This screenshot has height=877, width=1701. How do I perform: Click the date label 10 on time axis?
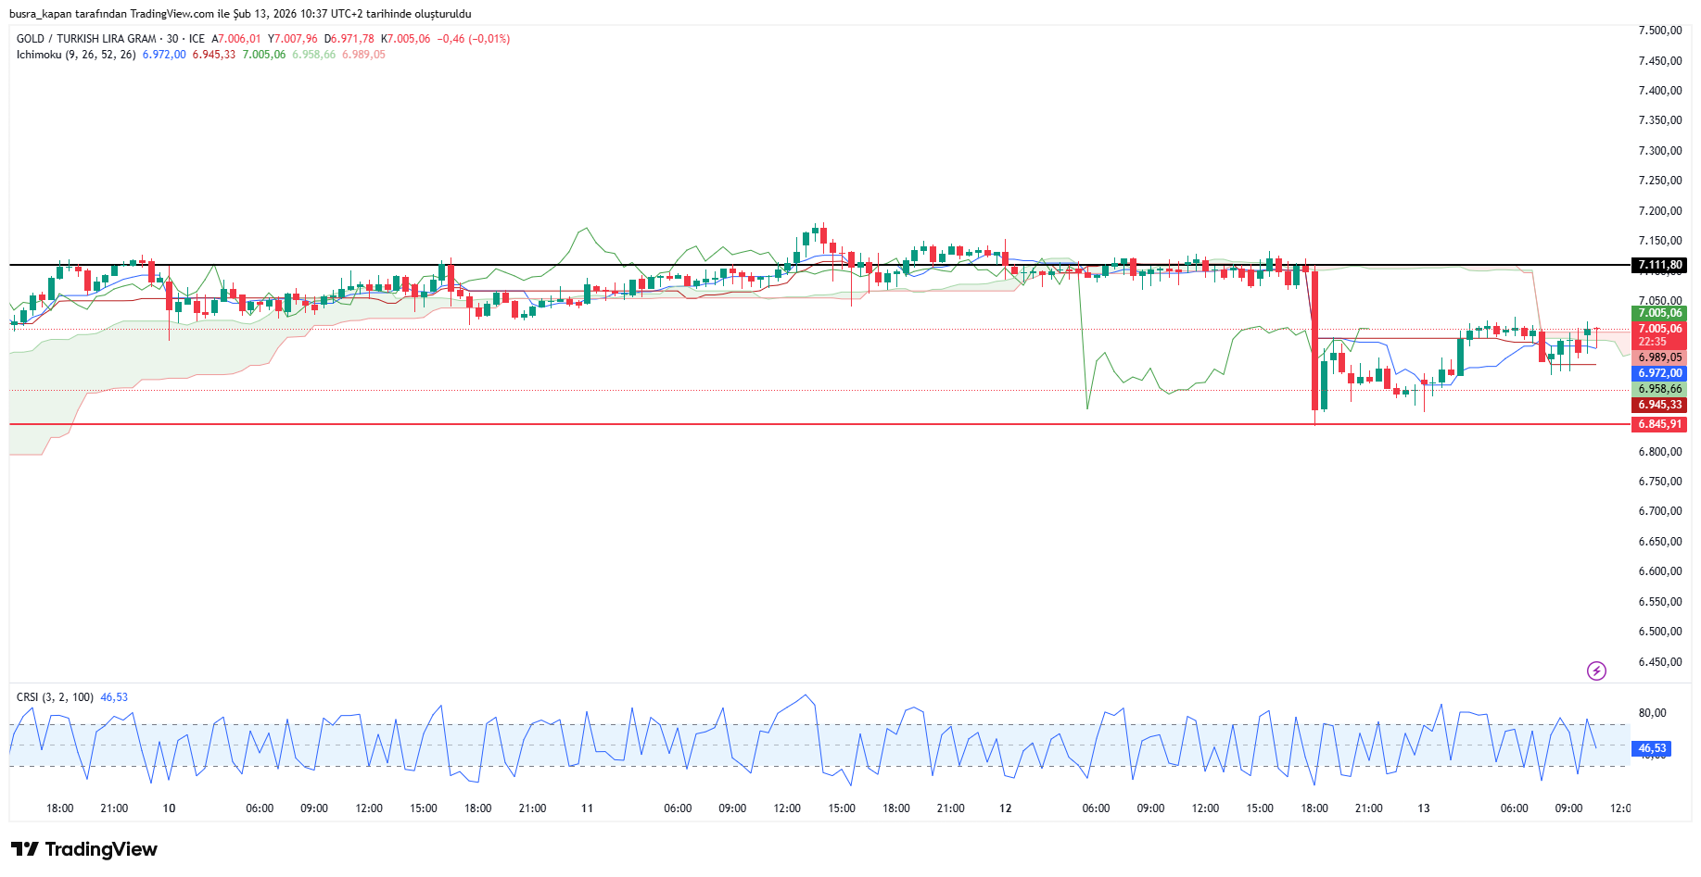[x=169, y=808]
